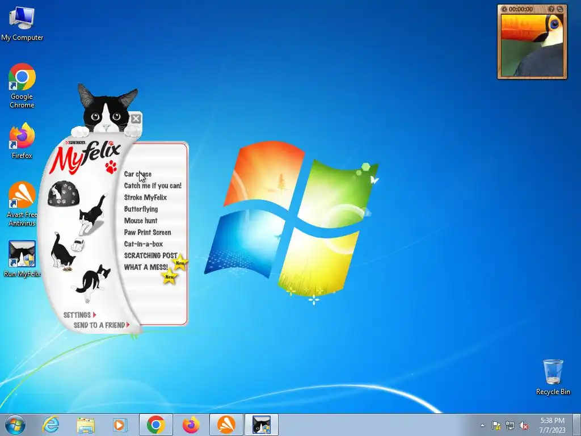Launch the Butterflying activity
Screen dimensions: 581x436
[141, 209]
